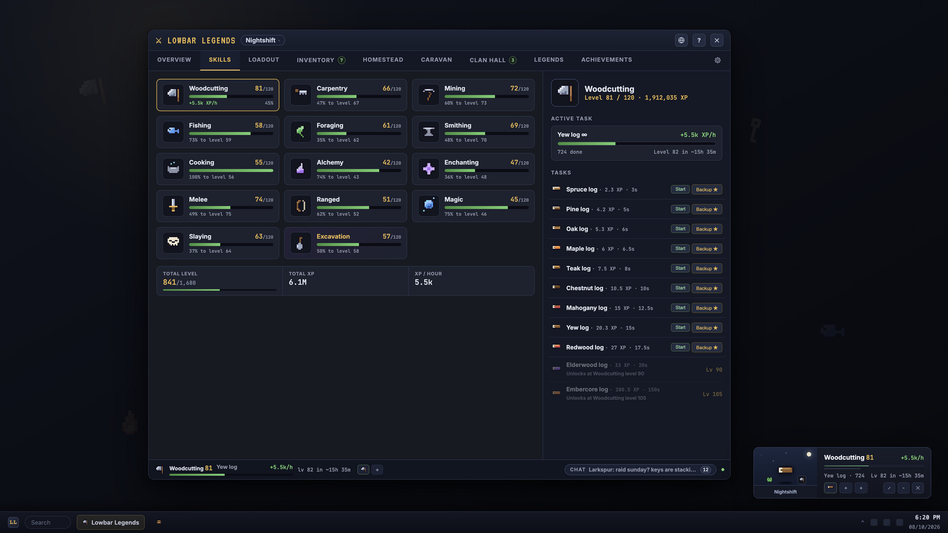Click the Yew log active task progress bar
Image resolution: width=948 pixels, height=533 pixels.
[x=636, y=144]
